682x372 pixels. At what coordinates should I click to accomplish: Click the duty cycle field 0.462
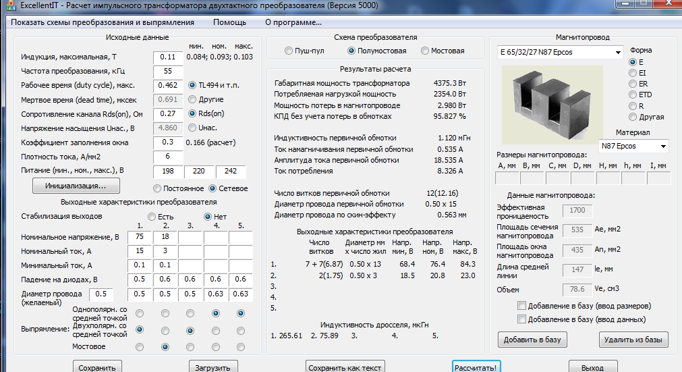168,85
